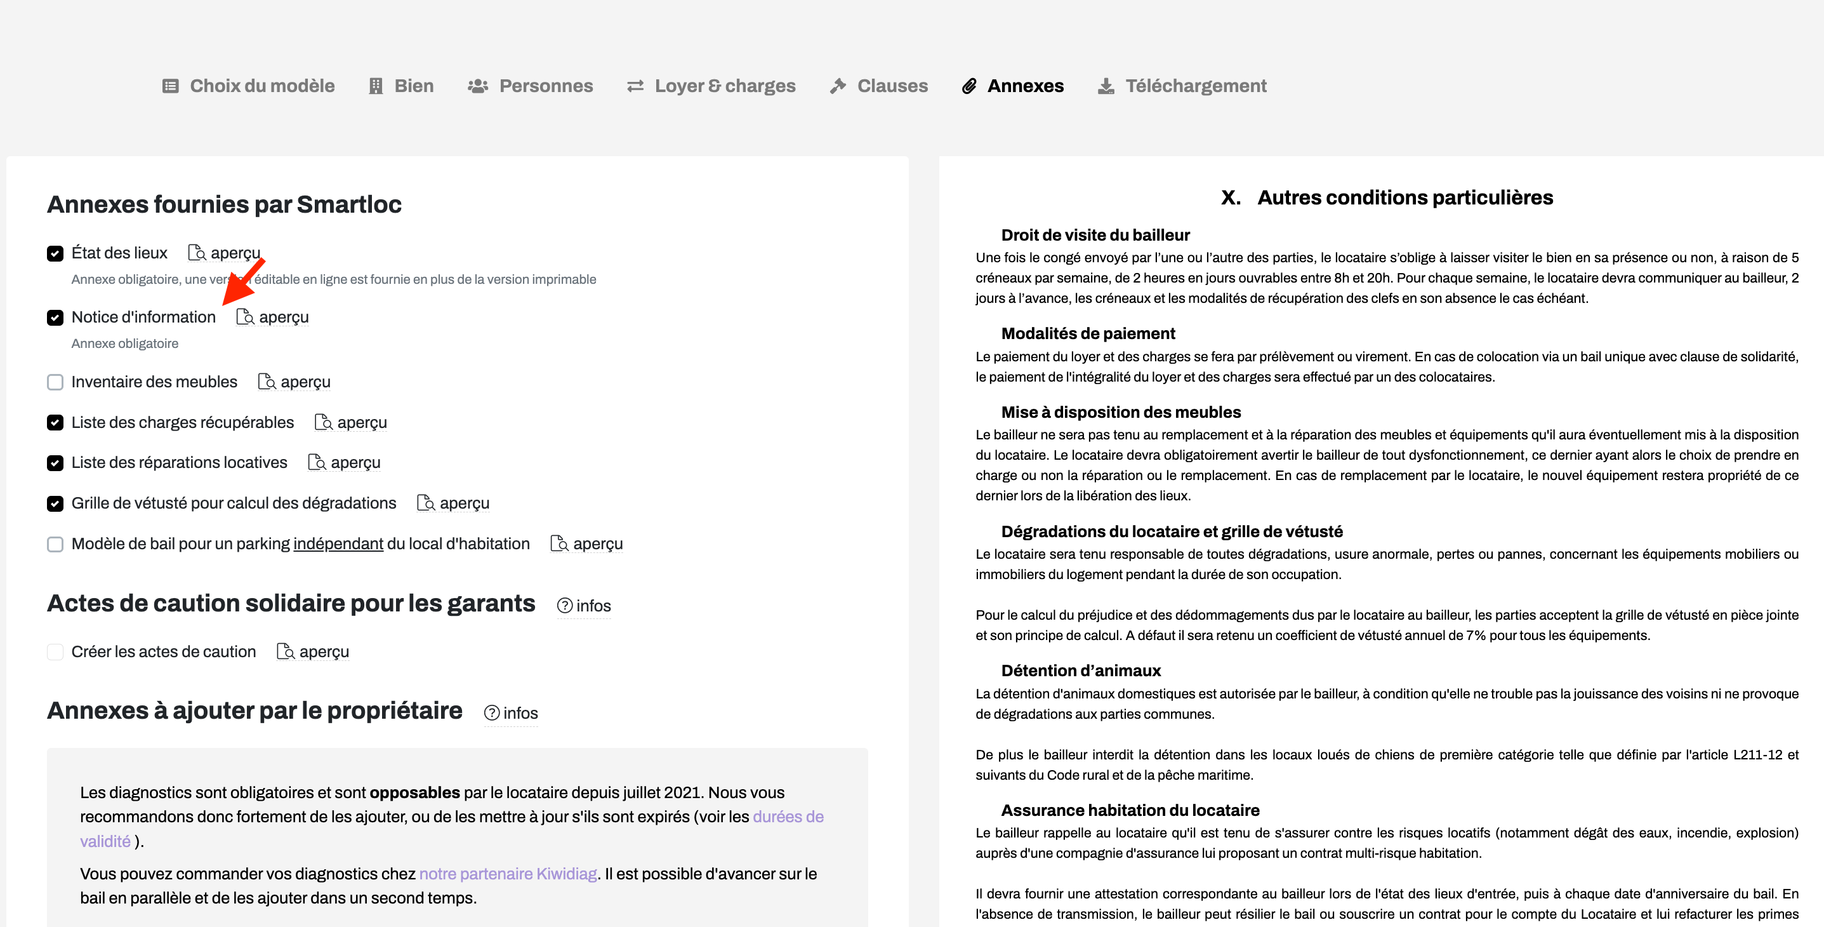Image resolution: width=1824 pixels, height=927 pixels.
Task: Open aperçu link for Liste des charges récupérables
Action: [x=362, y=422]
